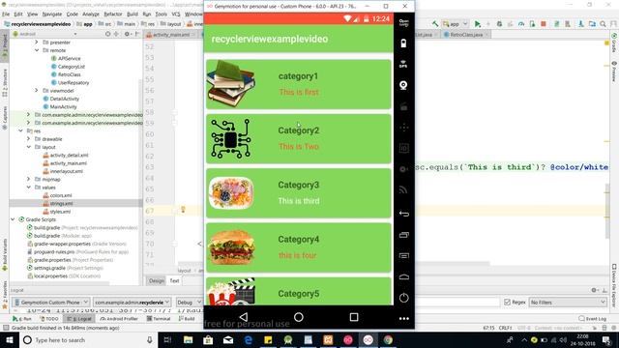The height and width of the screenshot is (348, 619).
Task: Tap the Android home circle button
Action: pos(299,317)
